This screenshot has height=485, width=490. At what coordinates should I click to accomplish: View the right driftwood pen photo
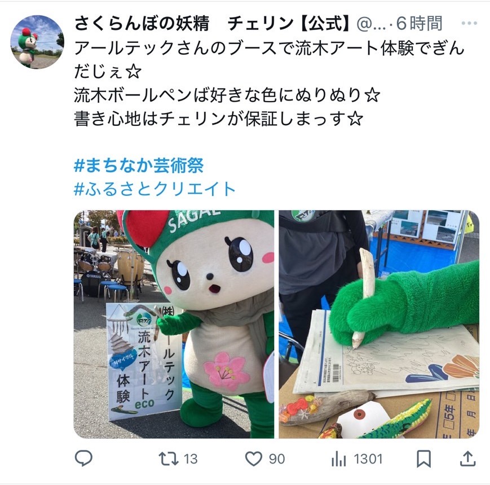click(379, 324)
